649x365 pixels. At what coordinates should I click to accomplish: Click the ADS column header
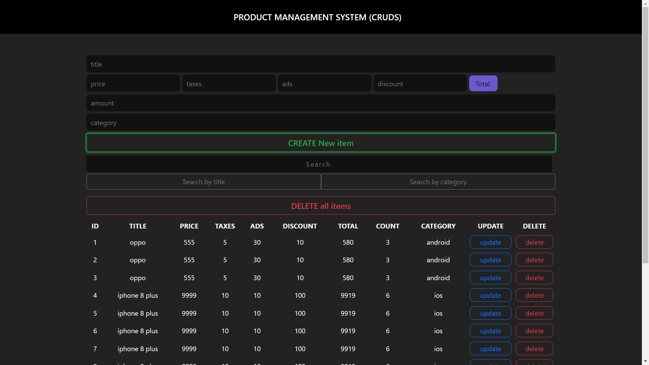[257, 226]
